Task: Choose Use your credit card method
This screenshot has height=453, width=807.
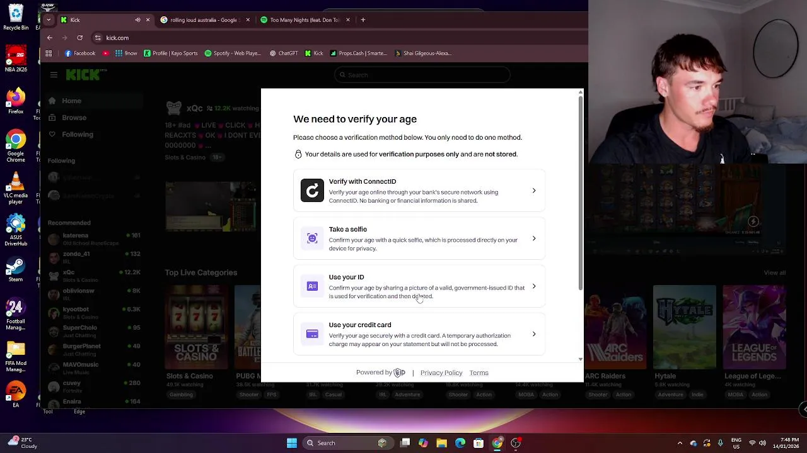Action: [419, 334]
